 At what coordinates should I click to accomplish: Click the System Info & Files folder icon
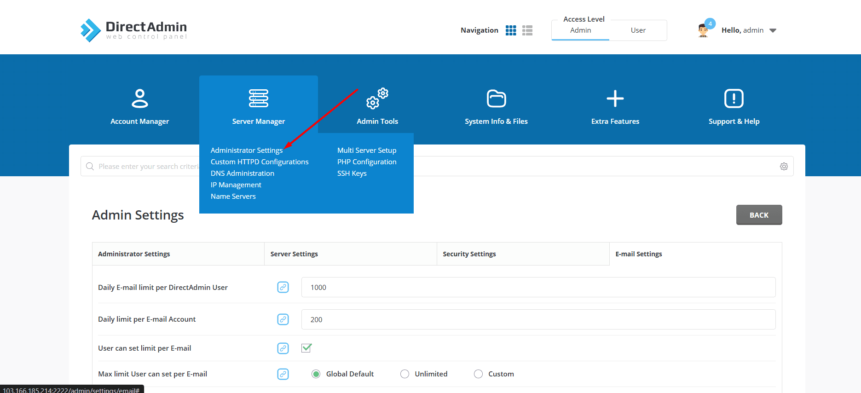pos(496,98)
